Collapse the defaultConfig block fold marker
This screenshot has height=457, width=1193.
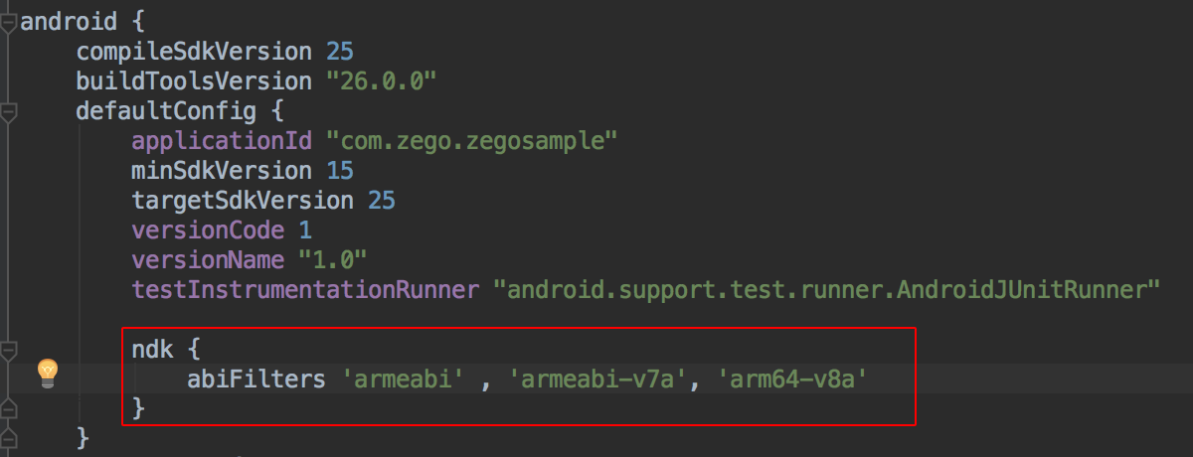[x=8, y=111]
